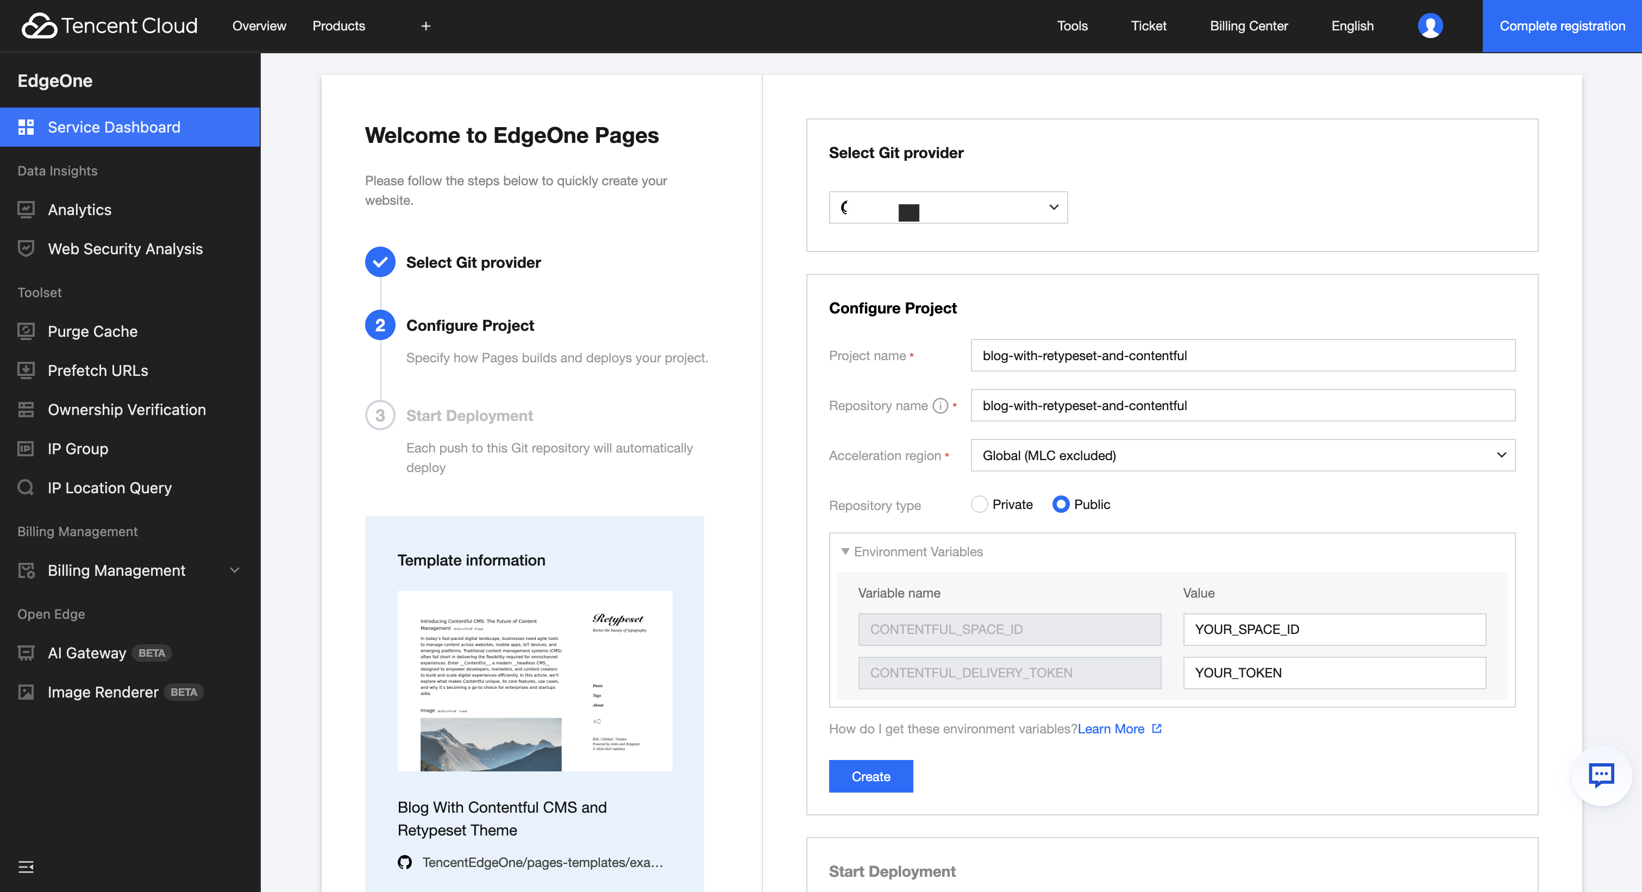Click the GitHub icon beside template repository
The height and width of the screenshot is (892, 1642).
pos(405,862)
